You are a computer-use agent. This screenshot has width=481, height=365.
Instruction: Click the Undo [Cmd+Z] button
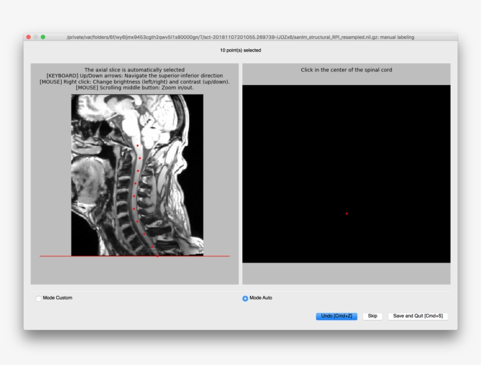(337, 316)
